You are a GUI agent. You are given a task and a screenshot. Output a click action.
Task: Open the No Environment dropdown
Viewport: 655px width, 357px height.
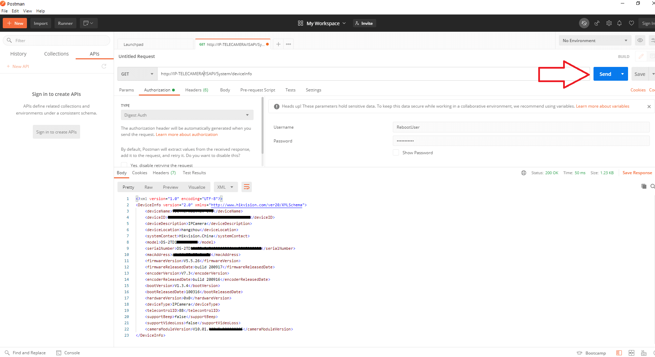pyautogui.click(x=595, y=40)
